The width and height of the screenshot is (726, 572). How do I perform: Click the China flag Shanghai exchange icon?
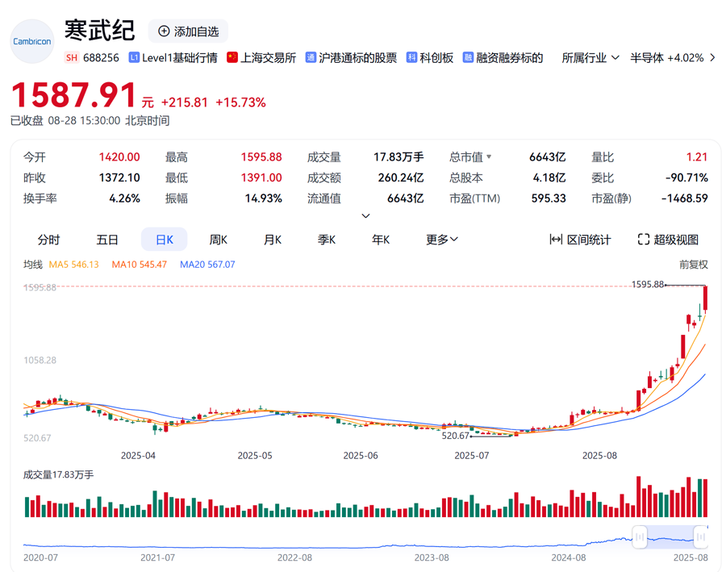[232, 58]
